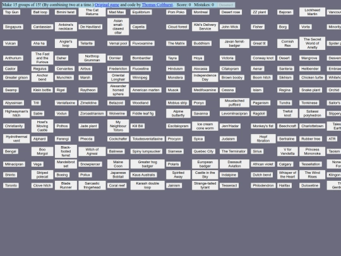The image size is (341, 256).
Task: Select the Princess Mononoke tile
Action: click(x=313, y=152)
